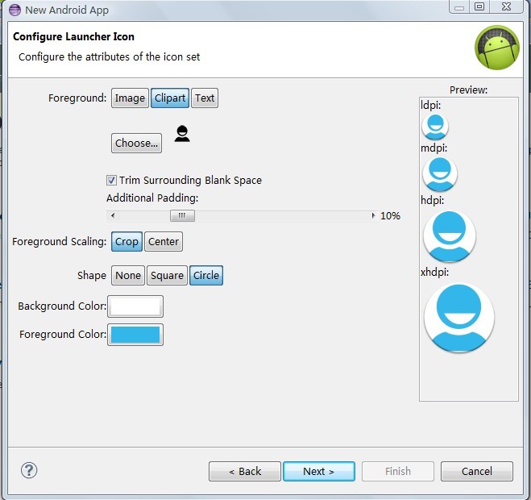
Task: Click the xhdpi preview icon
Action: click(x=458, y=318)
